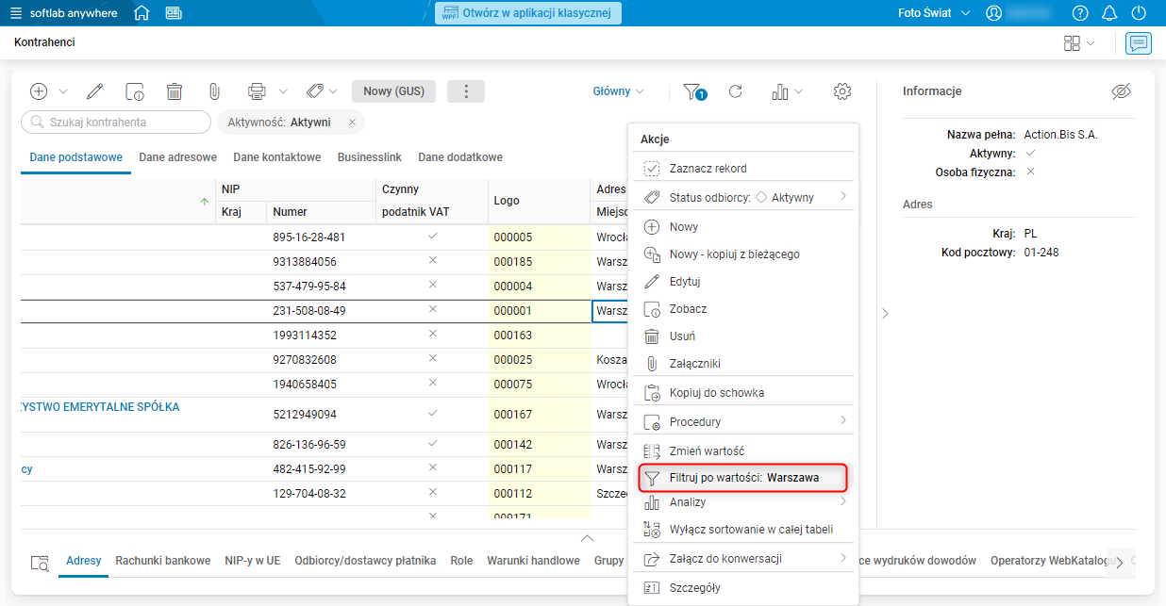Open Odbiorcy/dostawcy płatnika bottom tab
This screenshot has height=606, width=1166.
pos(365,560)
